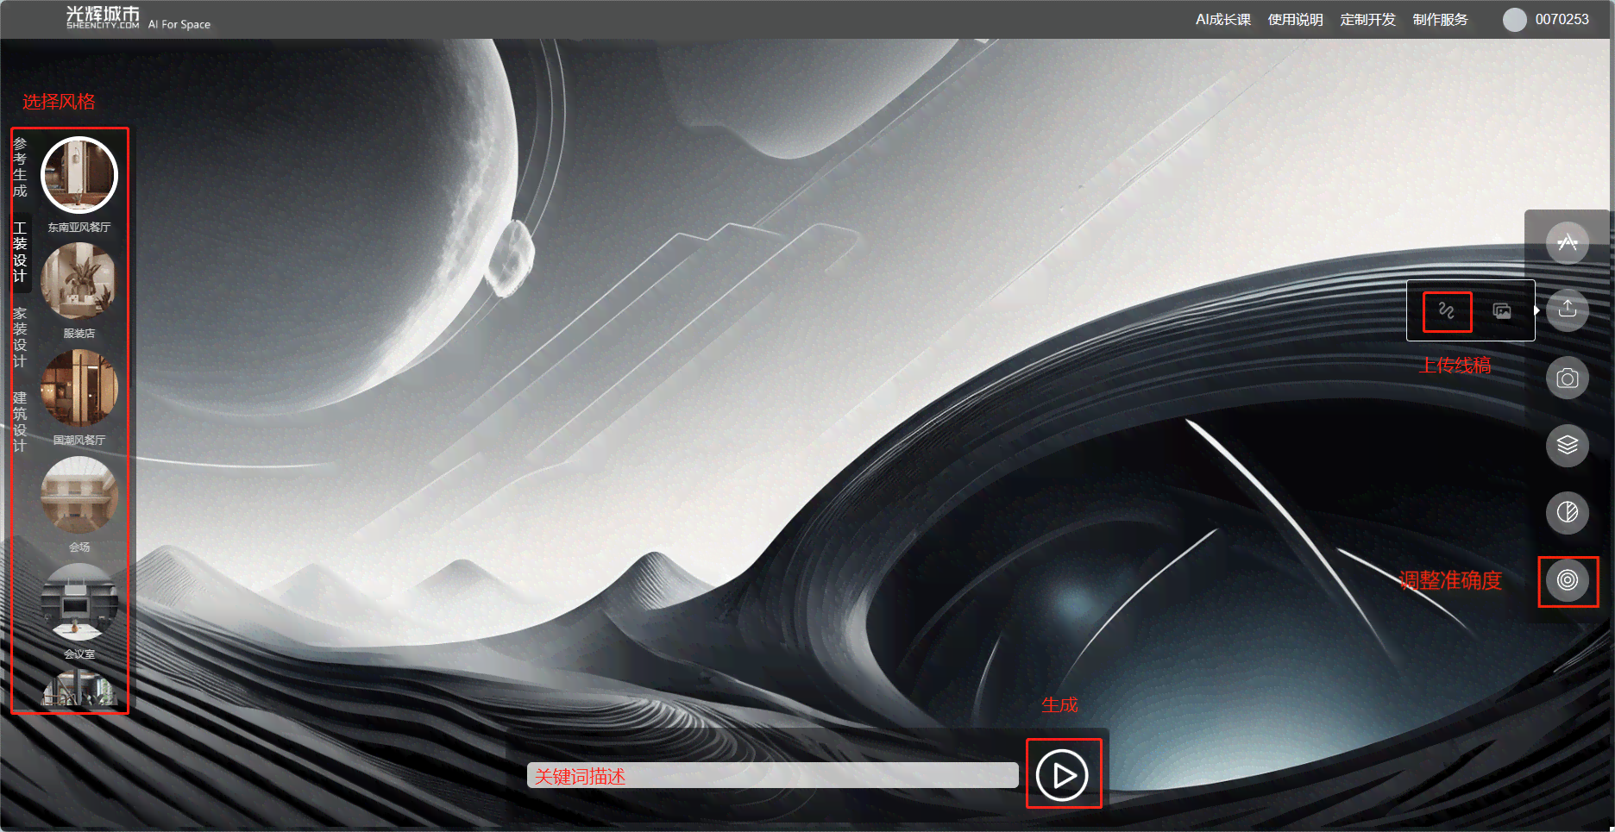Click the account name 0070253
1615x832 pixels.
[x=1562, y=20]
